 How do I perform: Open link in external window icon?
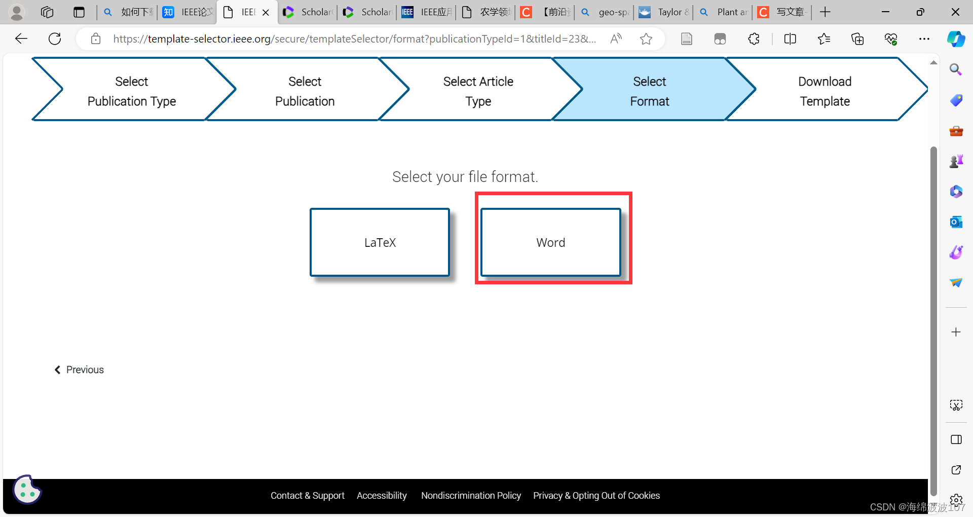pyautogui.click(x=956, y=470)
